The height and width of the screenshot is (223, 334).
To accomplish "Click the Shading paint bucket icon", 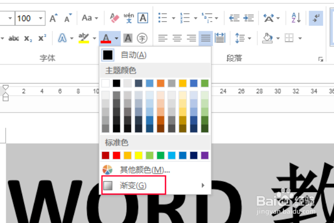I will tap(268, 38).
